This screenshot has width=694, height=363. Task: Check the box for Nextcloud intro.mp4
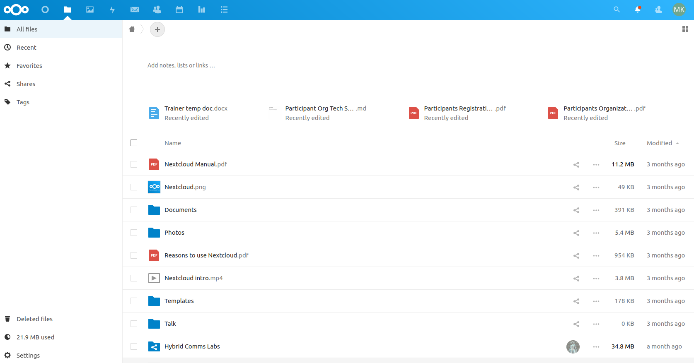(x=134, y=278)
